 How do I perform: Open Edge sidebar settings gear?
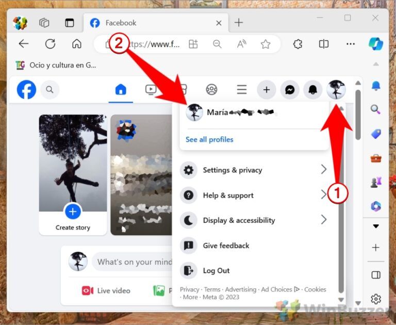click(376, 299)
